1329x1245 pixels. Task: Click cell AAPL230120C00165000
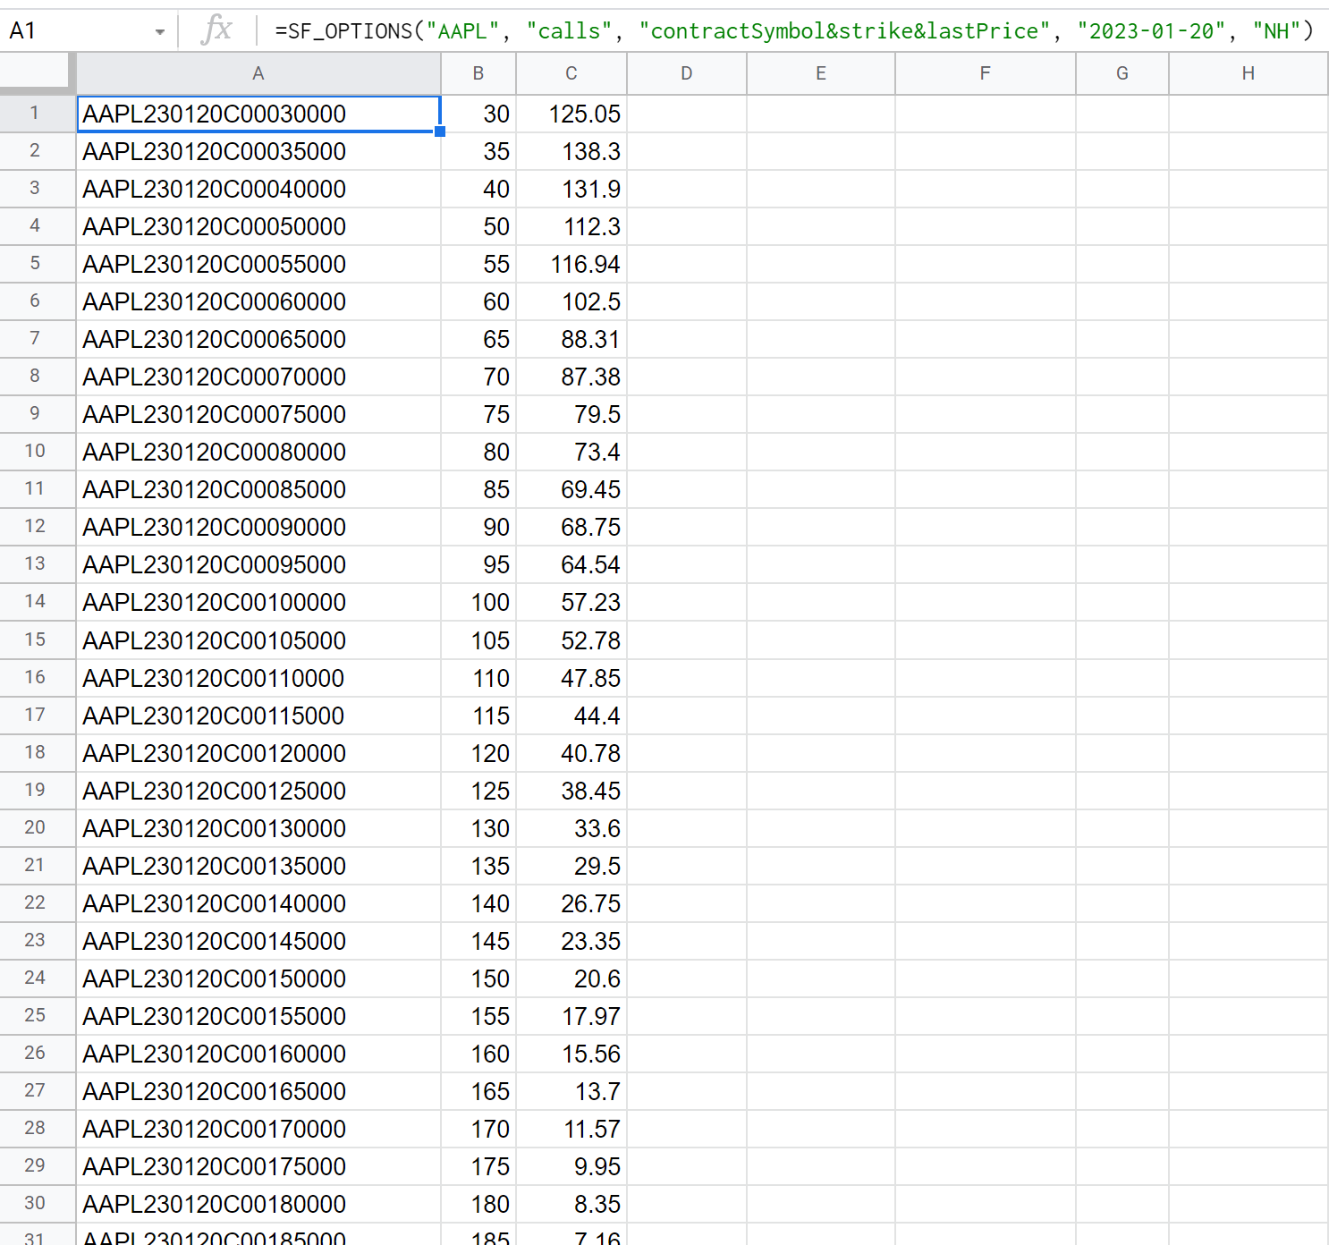tap(258, 1091)
